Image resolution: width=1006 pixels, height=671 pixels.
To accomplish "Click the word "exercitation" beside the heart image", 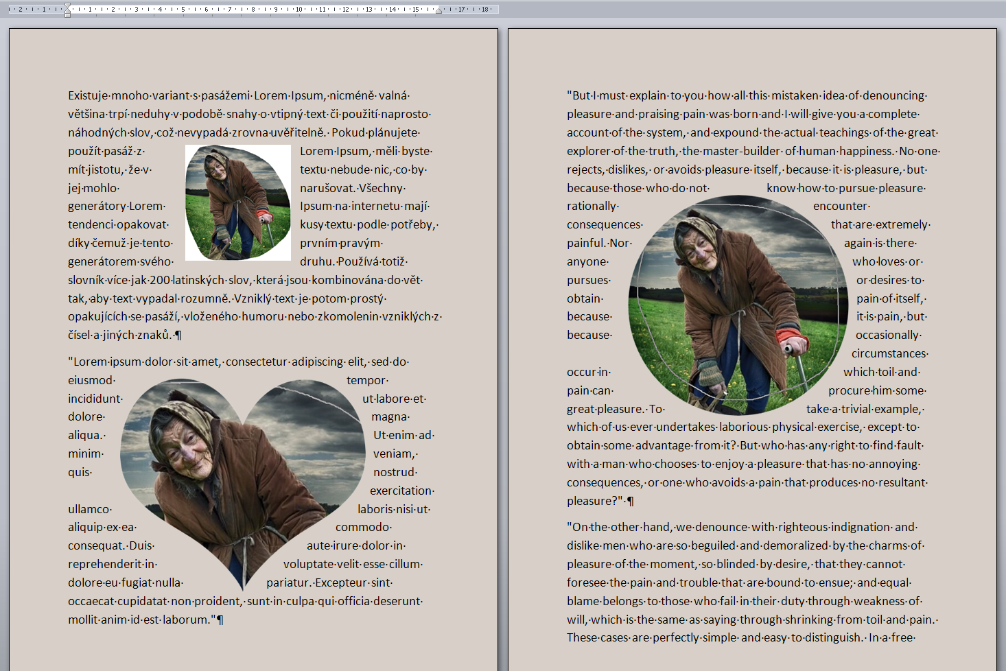I will pos(401,491).
